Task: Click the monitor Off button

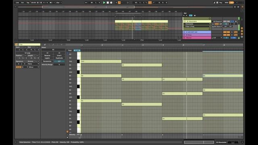Action: (x=221, y=24)
